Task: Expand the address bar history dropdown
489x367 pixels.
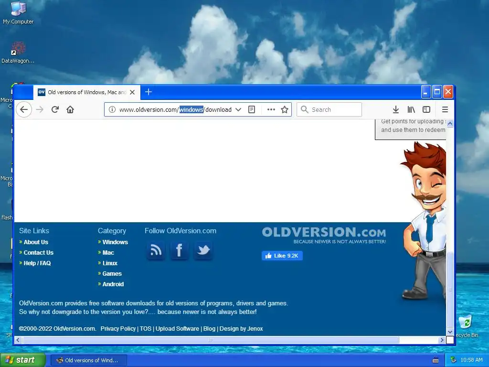Action: point(238,109)
